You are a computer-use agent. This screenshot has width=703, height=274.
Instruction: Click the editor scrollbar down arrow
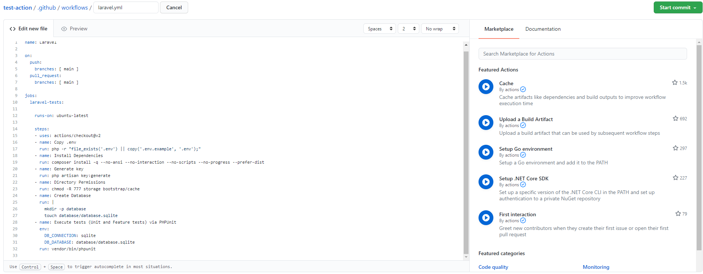[466, 257]
